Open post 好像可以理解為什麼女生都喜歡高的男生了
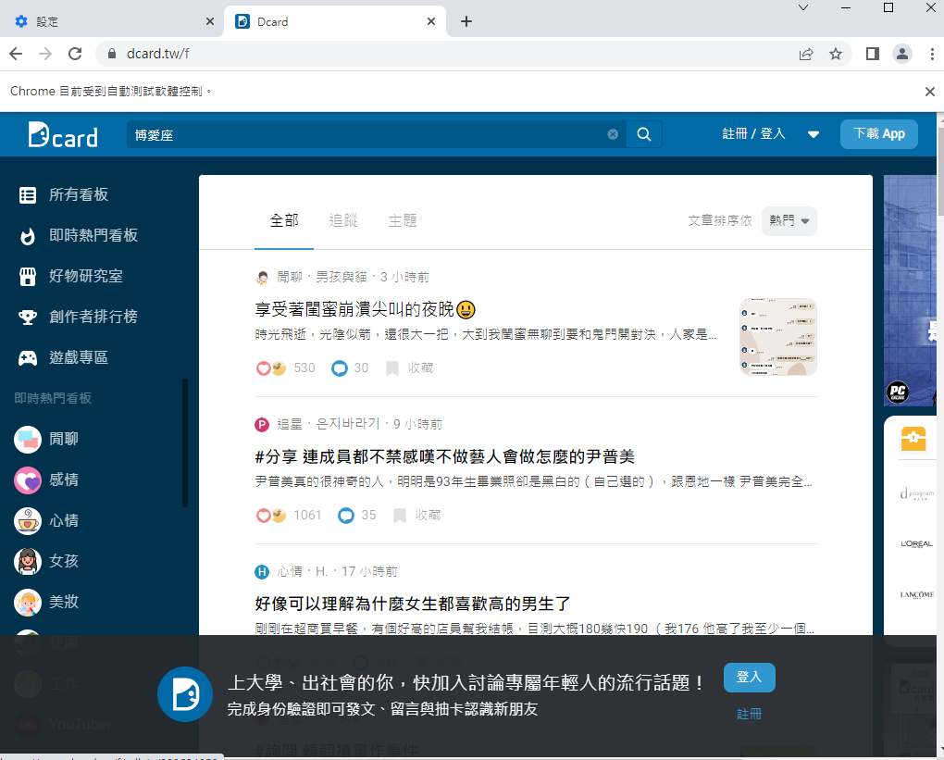944x760 pixels. point(413,604)
